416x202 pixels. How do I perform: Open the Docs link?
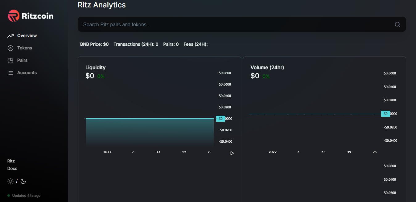pos(12,168)
